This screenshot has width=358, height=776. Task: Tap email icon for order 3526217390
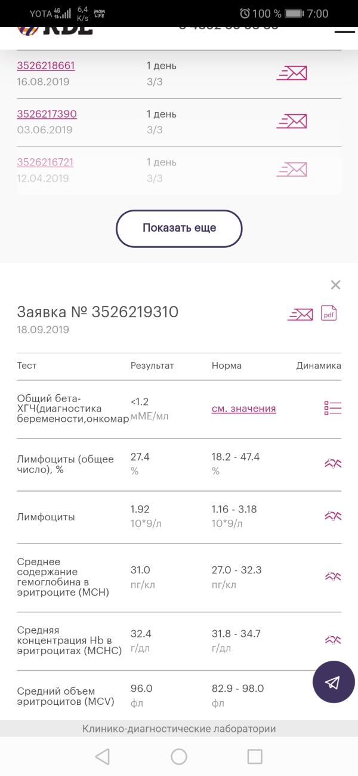click(291, 122)
